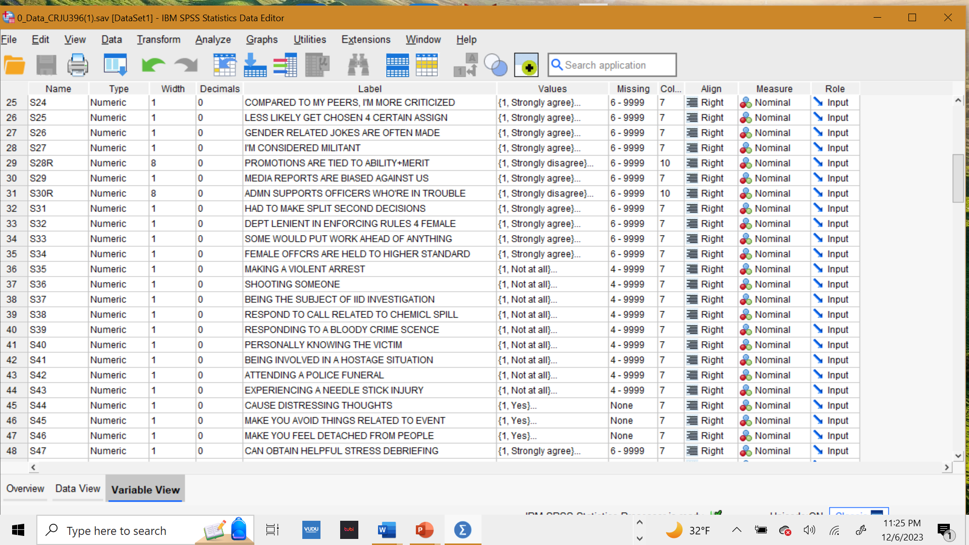
Task: Switch to the Overview tab
Action: [25, 488]
